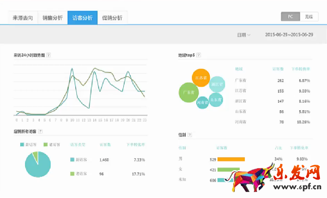
Task: Go to the 促销分析 tab
Action: 112,18
